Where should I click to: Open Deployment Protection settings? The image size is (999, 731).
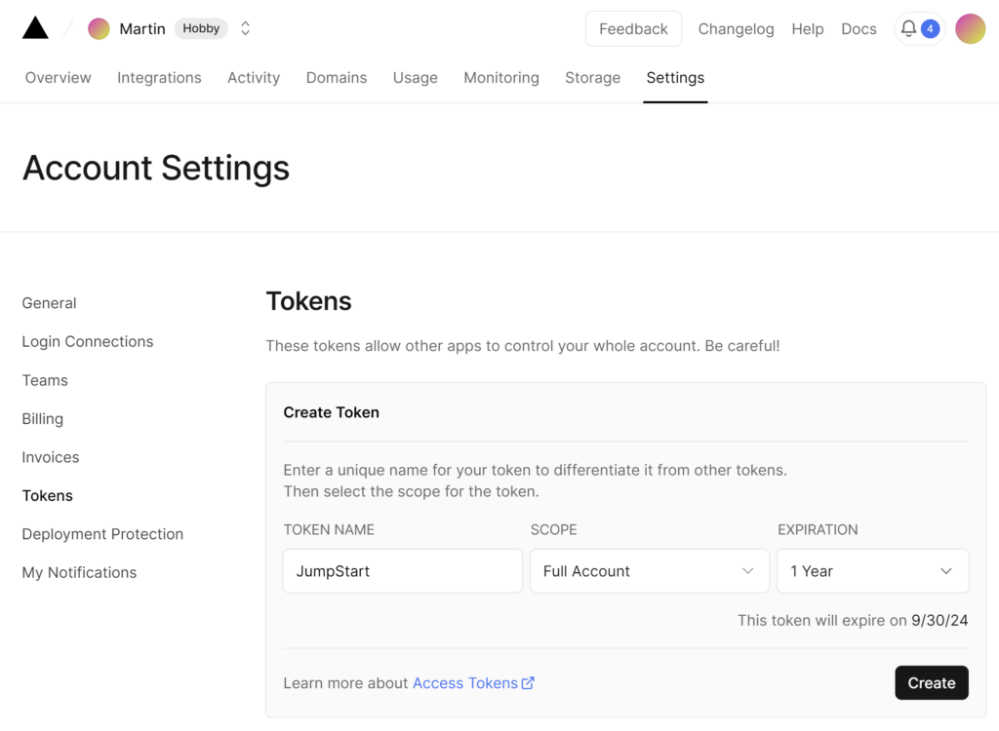tap(102, 533)
